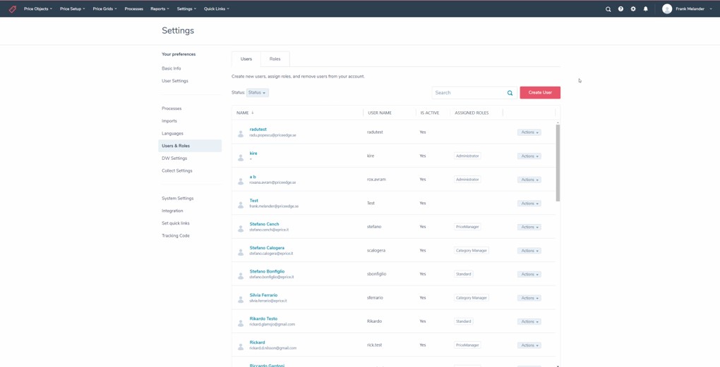Open the Price Objects menu
The width and height of the screenshot is (720, 367).
38,8
